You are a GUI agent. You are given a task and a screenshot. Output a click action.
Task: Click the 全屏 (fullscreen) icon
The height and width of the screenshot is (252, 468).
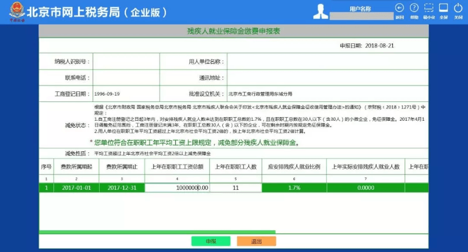tap(444, 8)
